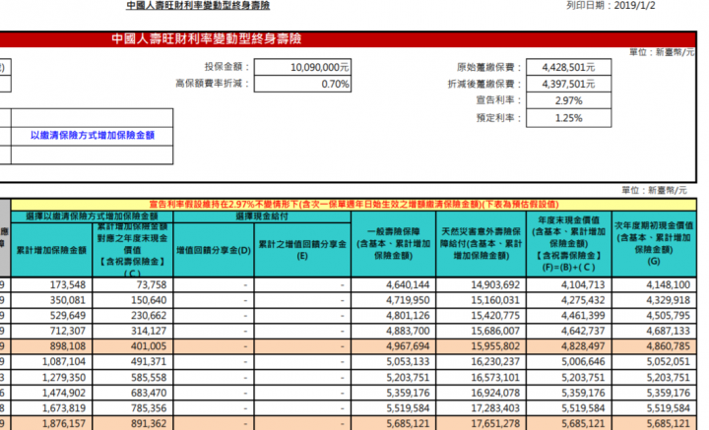709x430 pixels.
Task: Click the red banner title 中國人壽旺財利率變動型終身壽險
Action: click(x=207, y=38)
